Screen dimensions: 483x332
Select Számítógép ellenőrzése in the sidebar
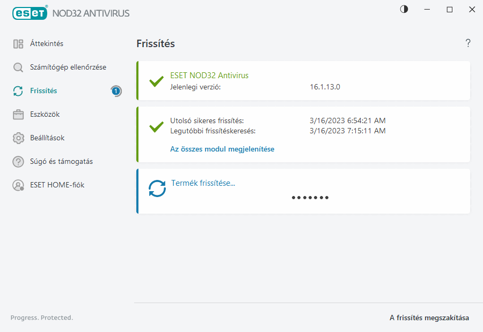pyautogui.click(x=68, y=67)
